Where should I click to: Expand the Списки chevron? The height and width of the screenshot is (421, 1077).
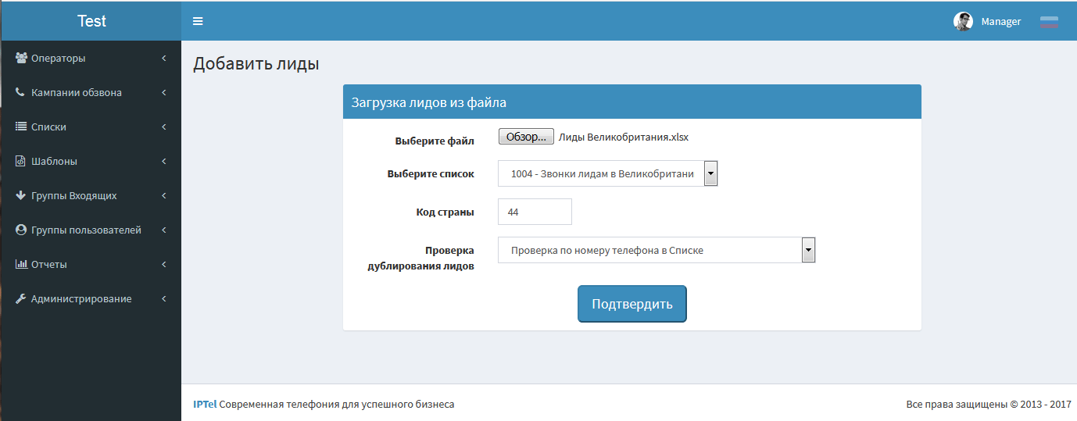(164, 127)
